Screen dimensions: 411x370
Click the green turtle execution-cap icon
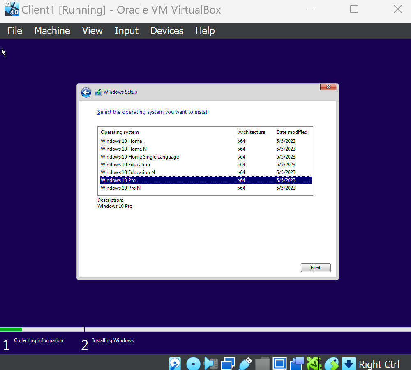tap(314, 363)
